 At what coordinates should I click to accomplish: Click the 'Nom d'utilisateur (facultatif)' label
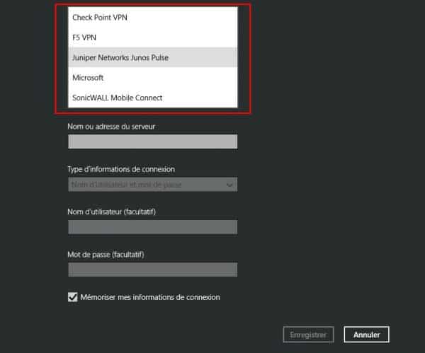116,212
